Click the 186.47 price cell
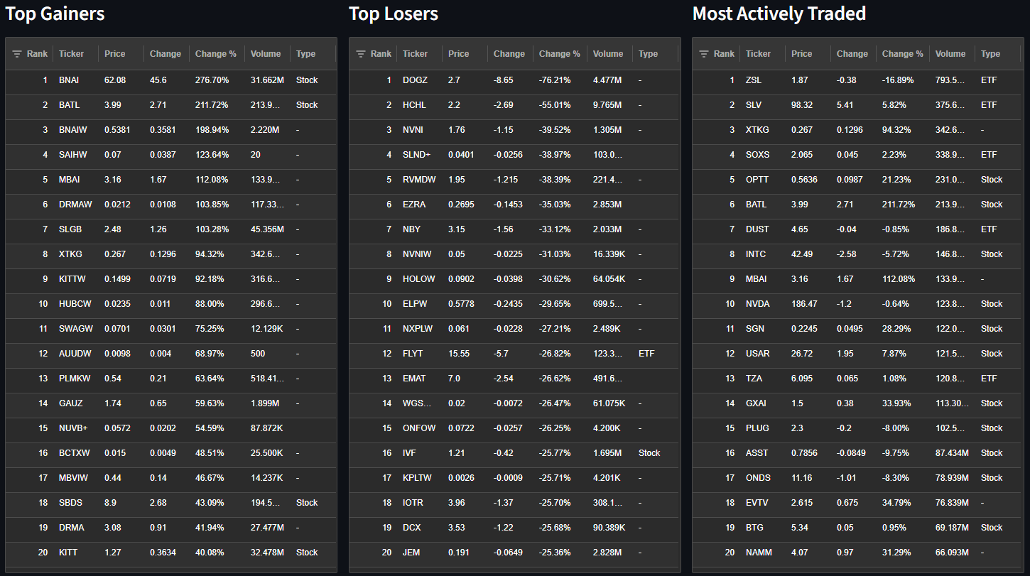Image resolution: width=1030 pixels, height=576 pixels. (804, 304)
